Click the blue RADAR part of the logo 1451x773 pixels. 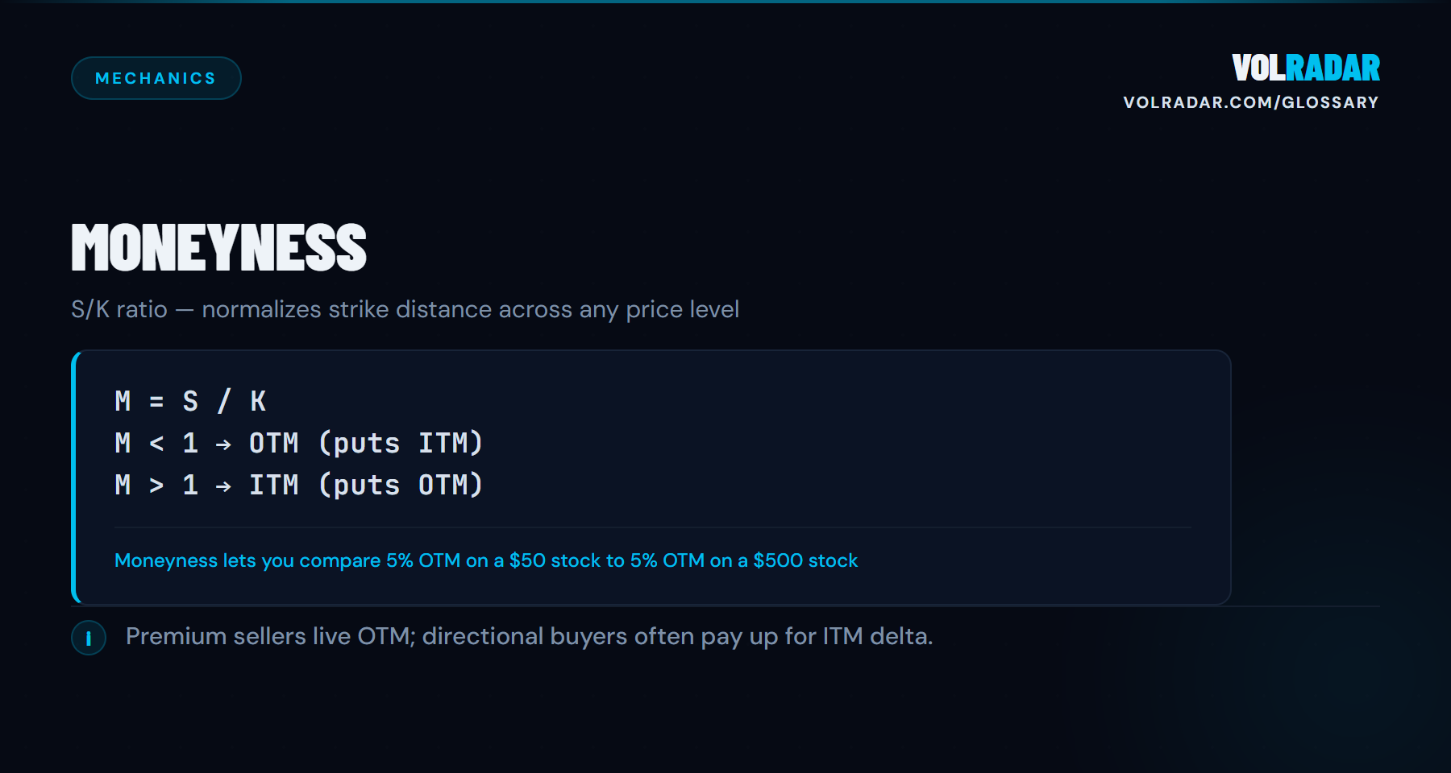[1333, 68]
